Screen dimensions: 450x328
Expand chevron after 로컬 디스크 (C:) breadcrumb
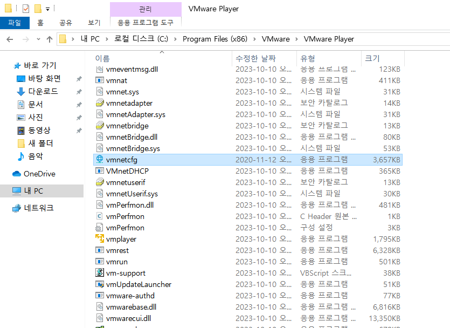pyautogui.click(x=175, y=39)
